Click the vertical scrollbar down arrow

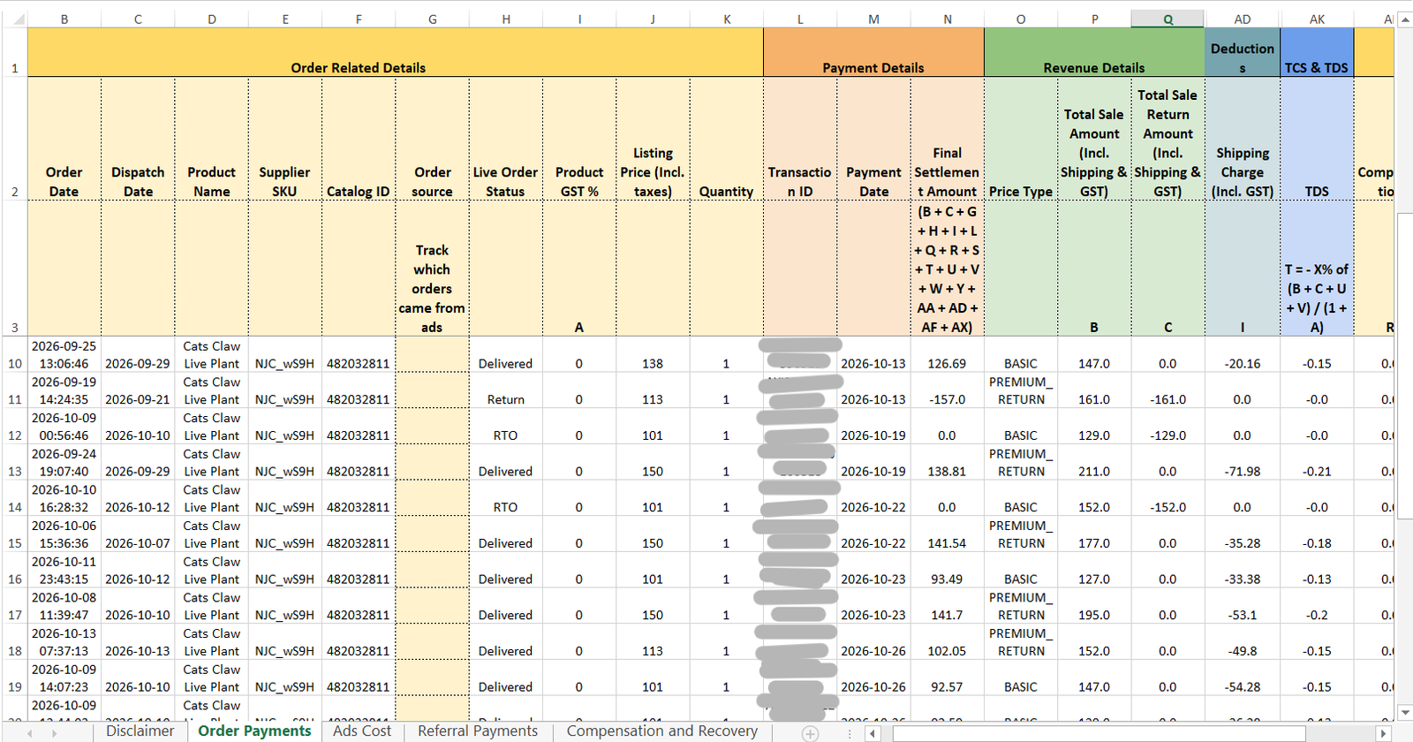pos(1404,712)
